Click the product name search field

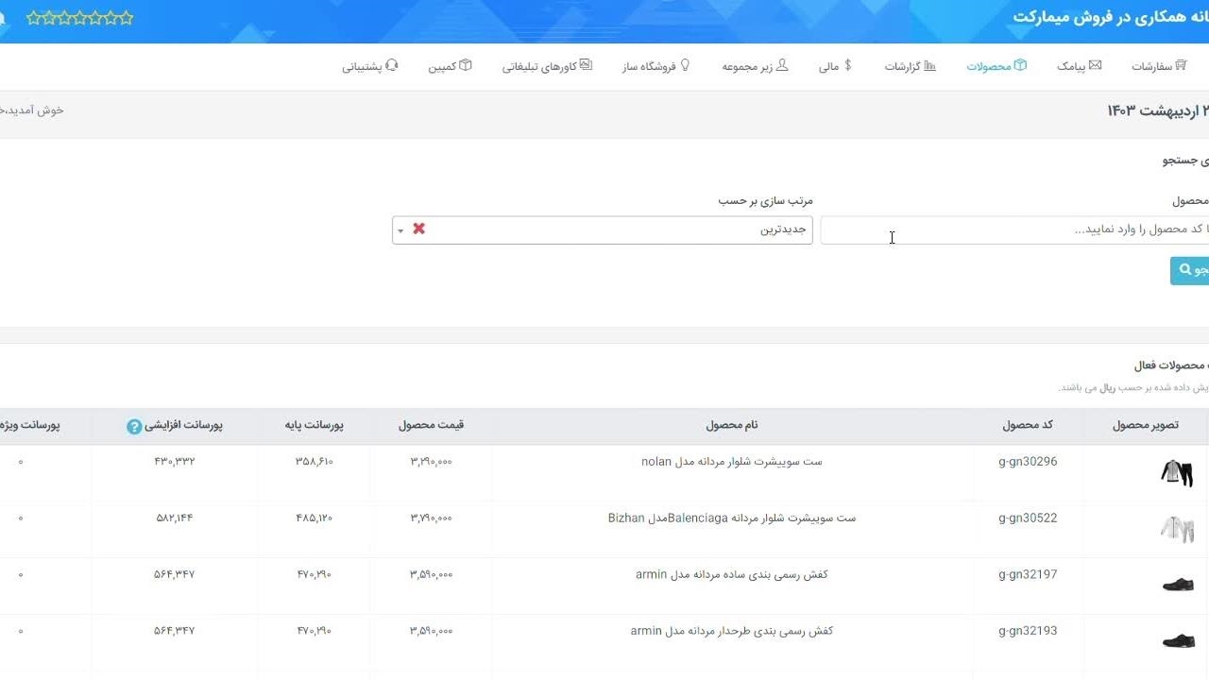pyautogui.click(x=1011, y=230)
